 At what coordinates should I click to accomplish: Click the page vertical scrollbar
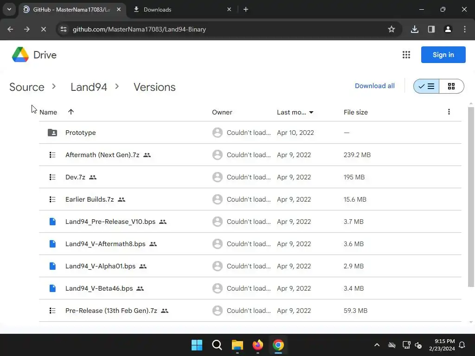click(471, 197)
